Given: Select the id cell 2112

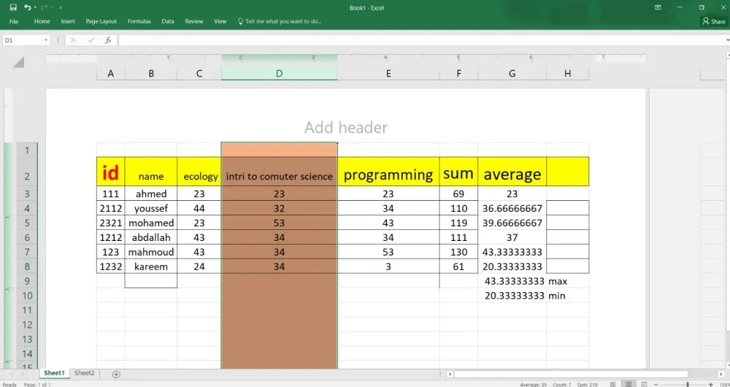Looking at the screenshot, I should tap(110, 208).
